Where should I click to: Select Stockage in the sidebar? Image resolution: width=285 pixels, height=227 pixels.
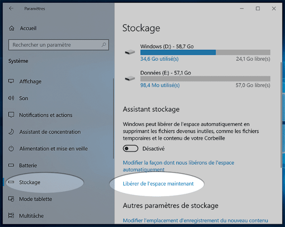[x=30, y=182]
